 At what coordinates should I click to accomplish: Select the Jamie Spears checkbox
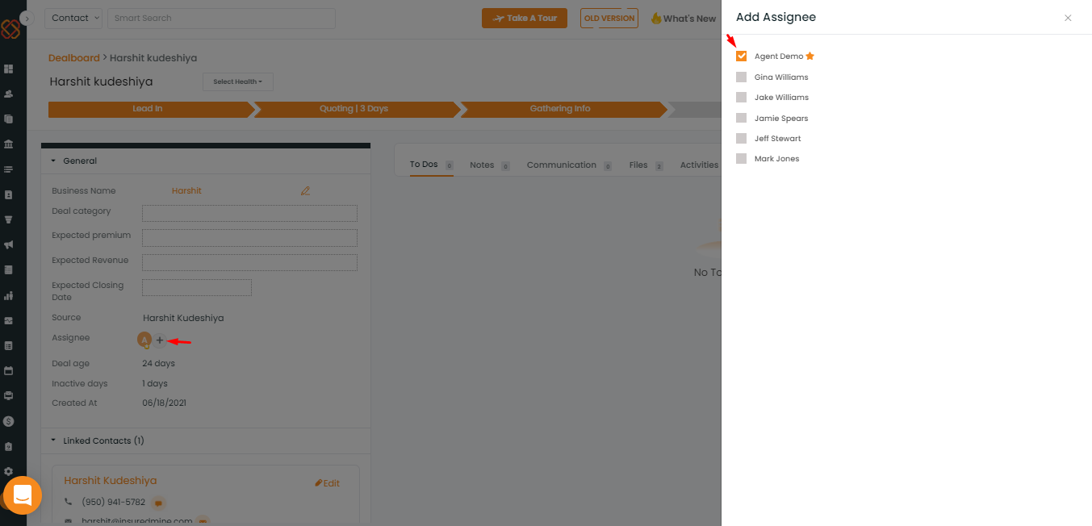coord(741,118)
